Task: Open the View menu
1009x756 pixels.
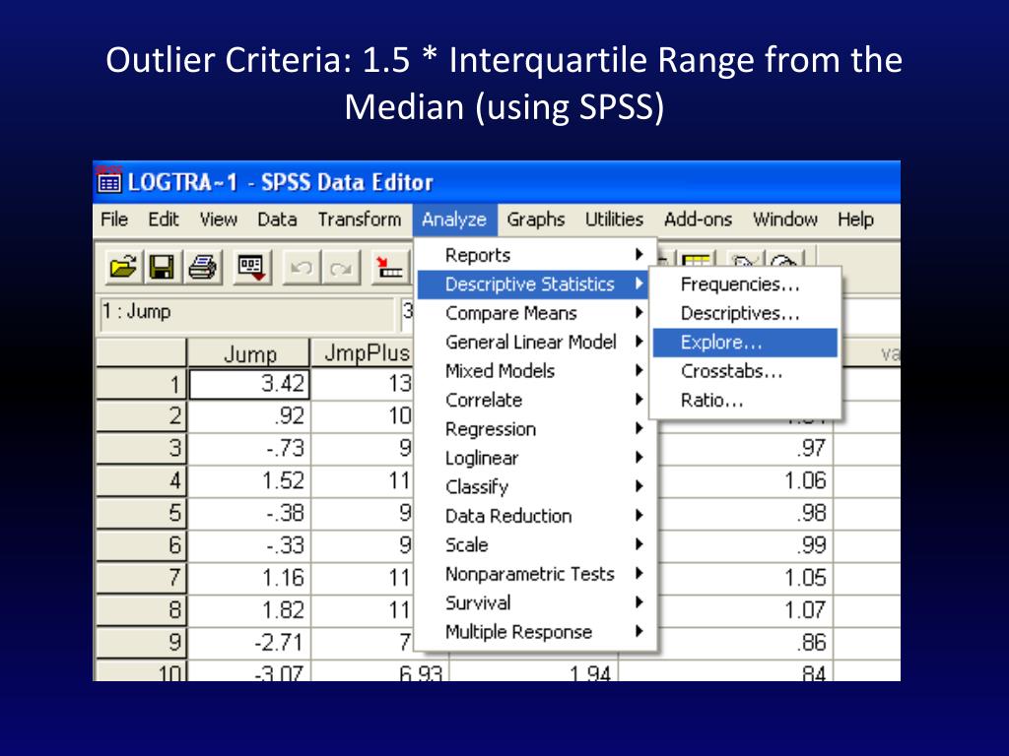Action: point(218,220)
